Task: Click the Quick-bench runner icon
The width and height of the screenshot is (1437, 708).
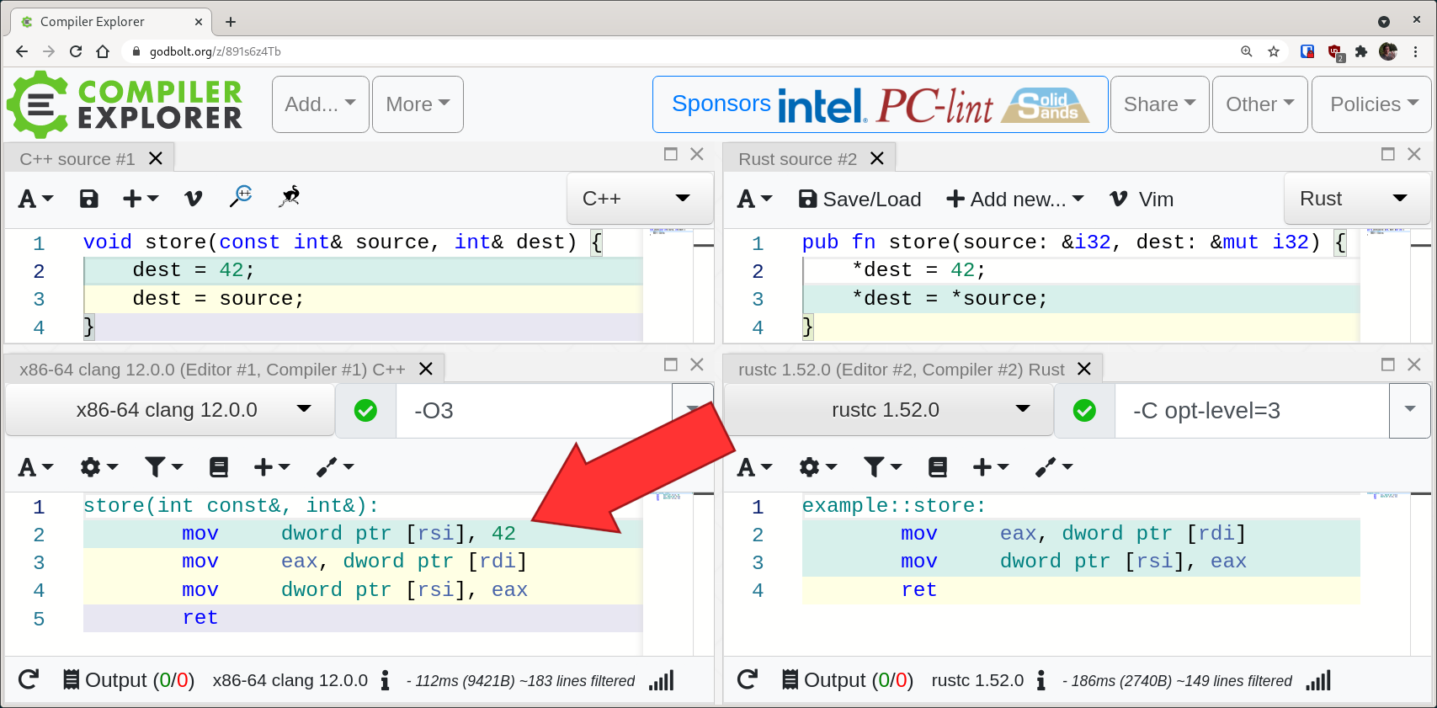Action: coord(290,197)
